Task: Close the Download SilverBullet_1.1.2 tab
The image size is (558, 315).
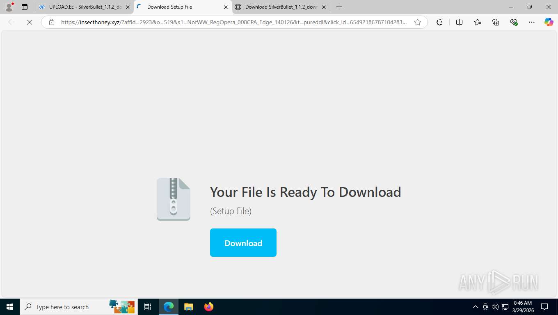Action: pos(324,7)
